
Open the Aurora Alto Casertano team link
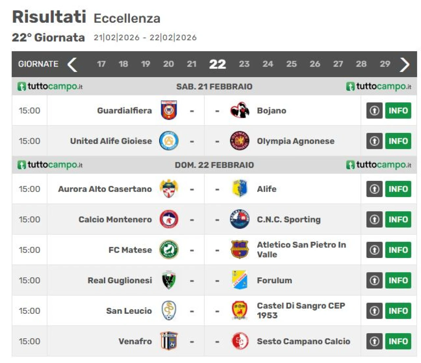(105, 189)
